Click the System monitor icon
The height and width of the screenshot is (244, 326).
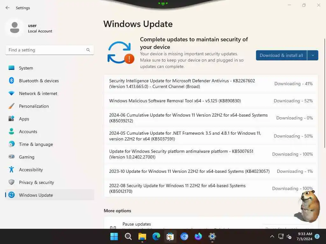pos(11,68)
